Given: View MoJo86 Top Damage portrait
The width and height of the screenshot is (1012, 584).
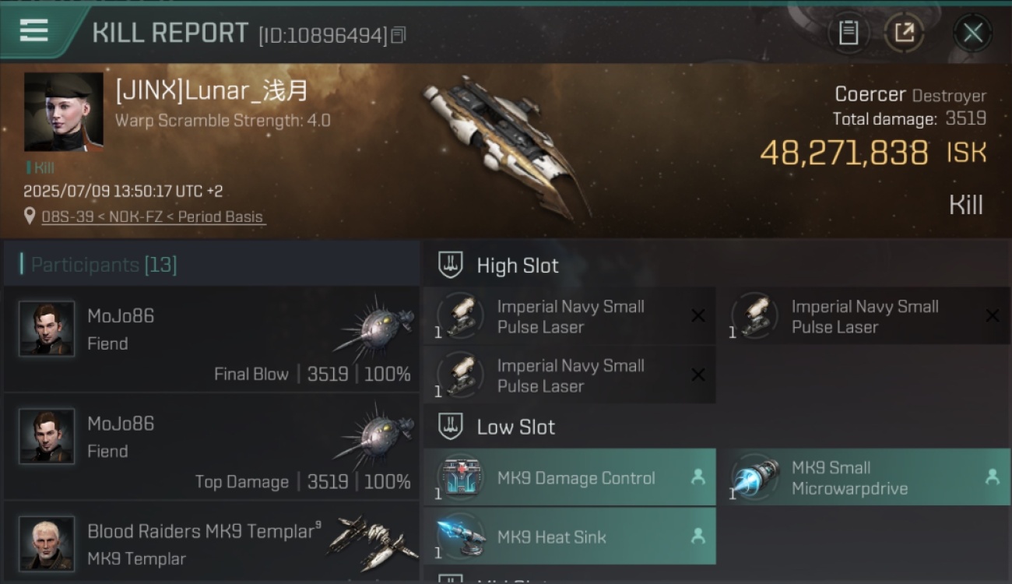Looking at the screenshot, I should coord(47,436).
